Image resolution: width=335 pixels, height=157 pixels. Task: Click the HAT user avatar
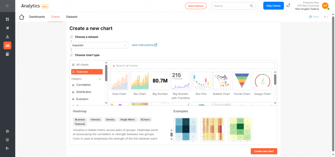[325, 6]
